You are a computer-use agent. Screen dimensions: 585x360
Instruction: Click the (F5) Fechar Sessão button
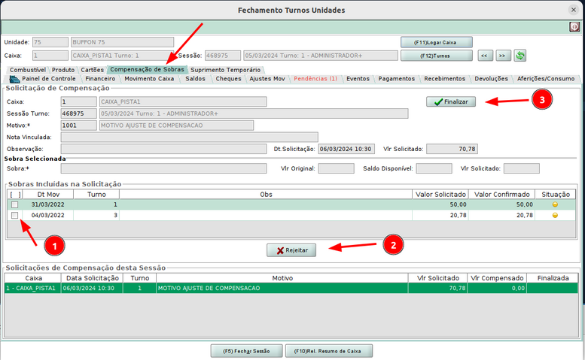[x=245, y=350]
